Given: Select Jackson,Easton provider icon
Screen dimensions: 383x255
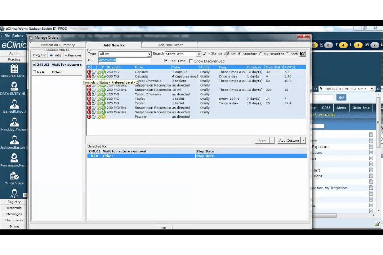Looking at the screenshot, I should (14, 140).
